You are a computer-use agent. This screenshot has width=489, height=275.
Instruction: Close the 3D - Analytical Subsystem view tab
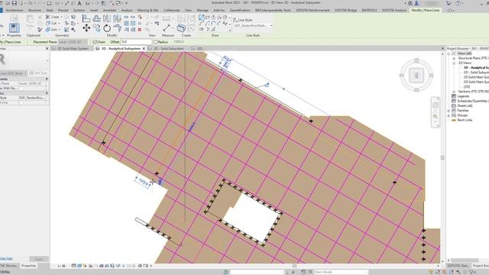coord(144,49)
